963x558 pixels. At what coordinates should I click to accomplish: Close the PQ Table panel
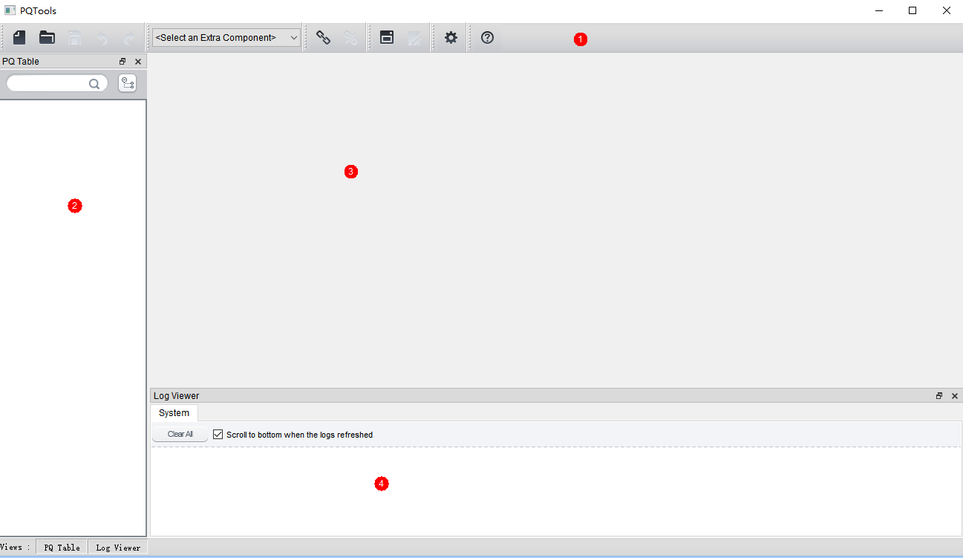point(138,62)
